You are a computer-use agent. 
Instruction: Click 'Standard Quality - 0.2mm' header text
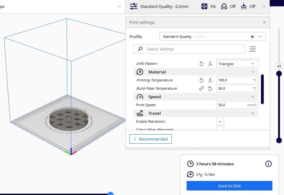click(164, 6)
